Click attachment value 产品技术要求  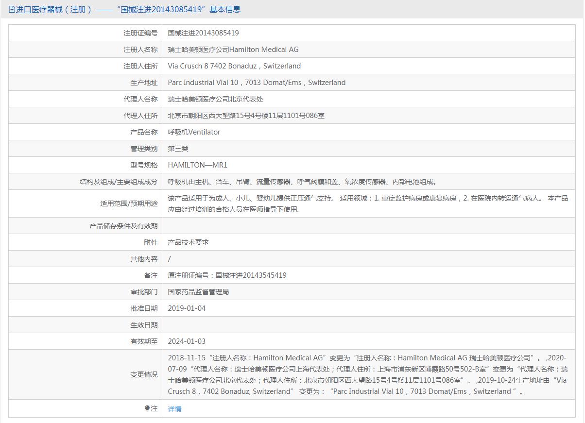pos(189,242)
